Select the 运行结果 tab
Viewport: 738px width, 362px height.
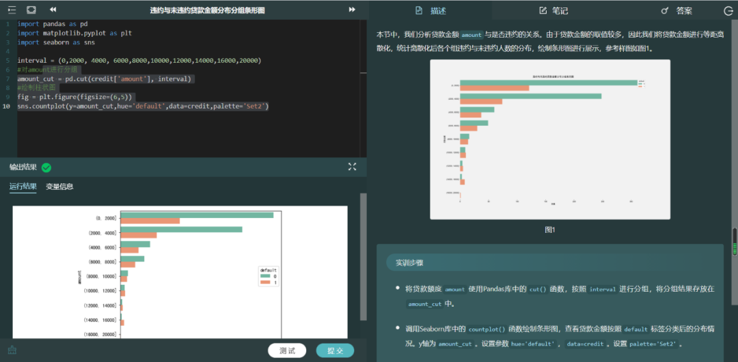tap(23, 186)
